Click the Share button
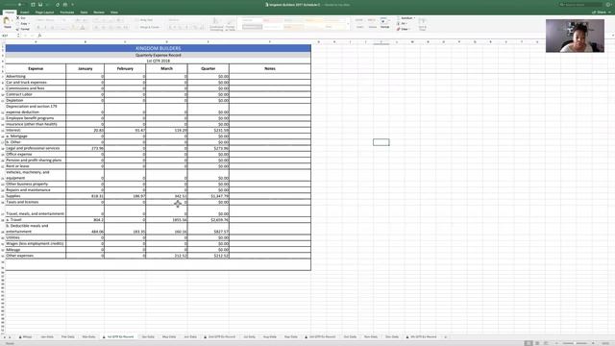The image size is (615, 346). [x=600, y=12]
